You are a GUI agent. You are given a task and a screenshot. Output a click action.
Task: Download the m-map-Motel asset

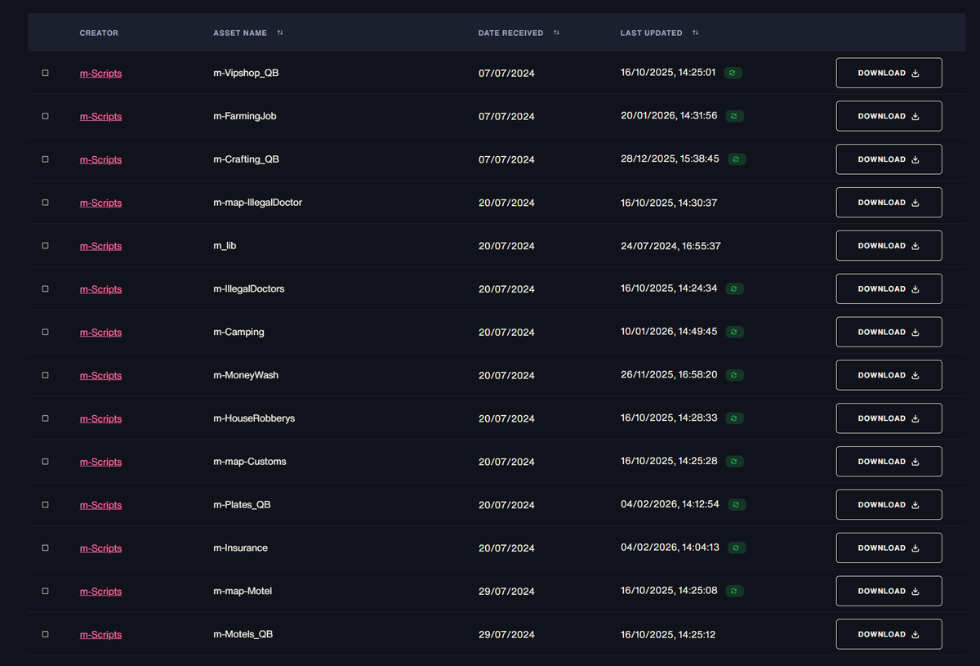point(889,591)
